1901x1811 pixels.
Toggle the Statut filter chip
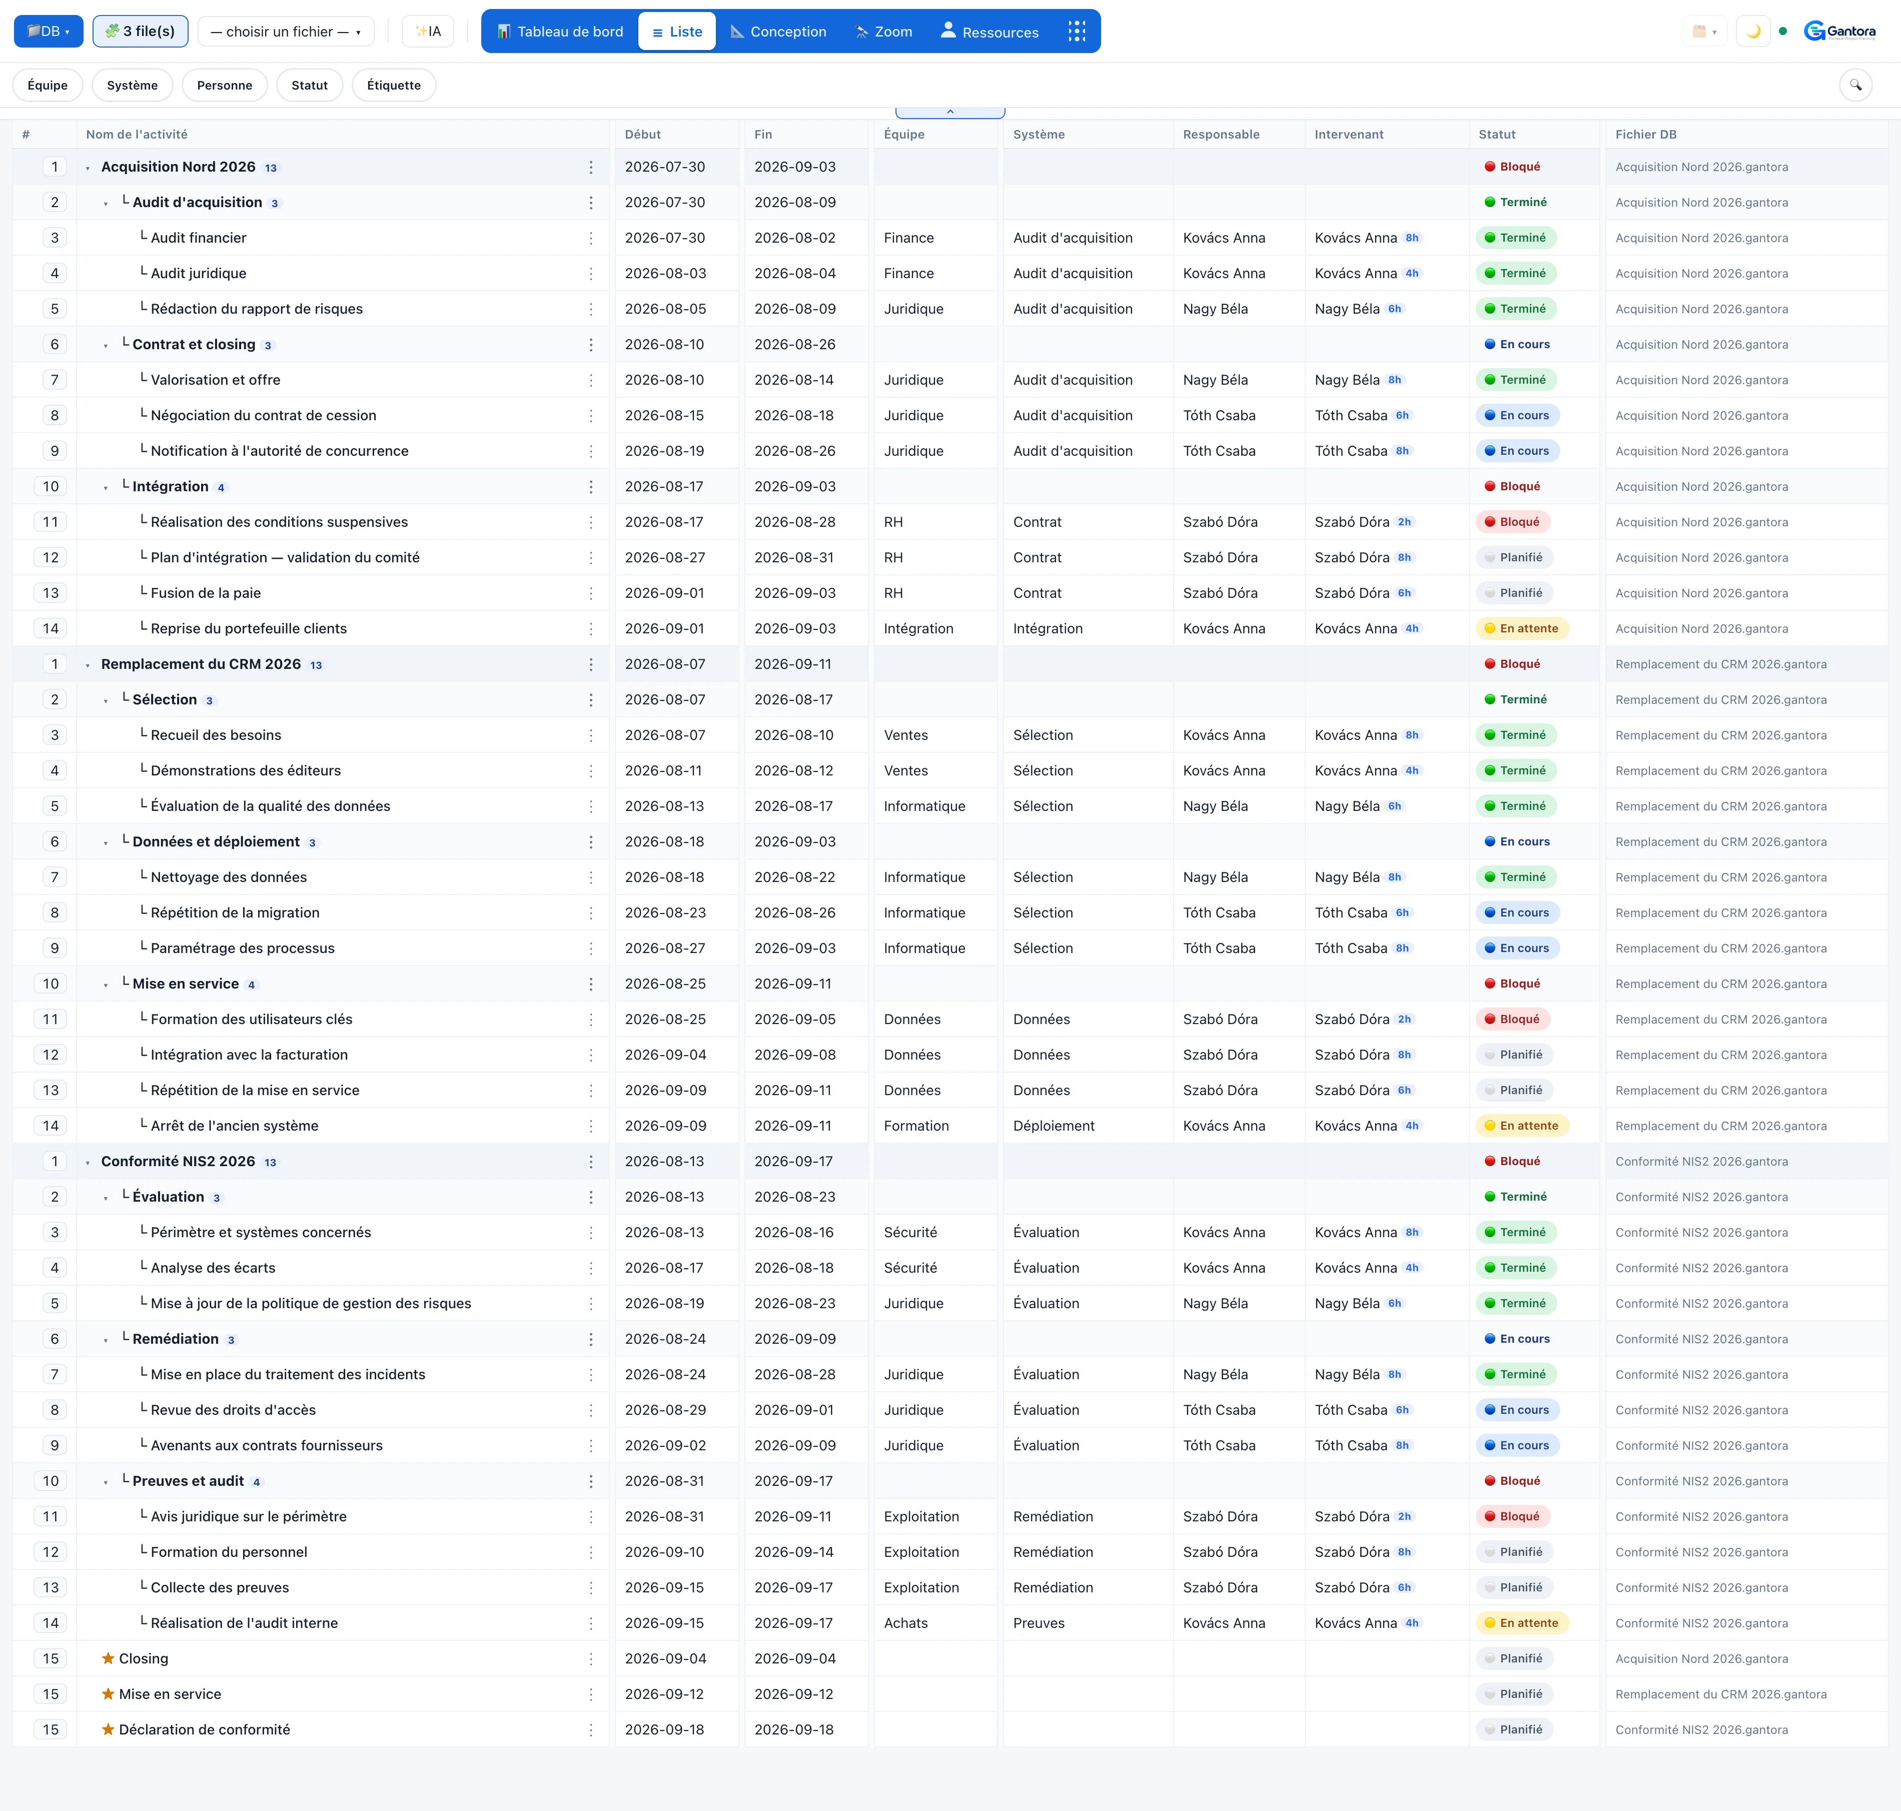309,85
